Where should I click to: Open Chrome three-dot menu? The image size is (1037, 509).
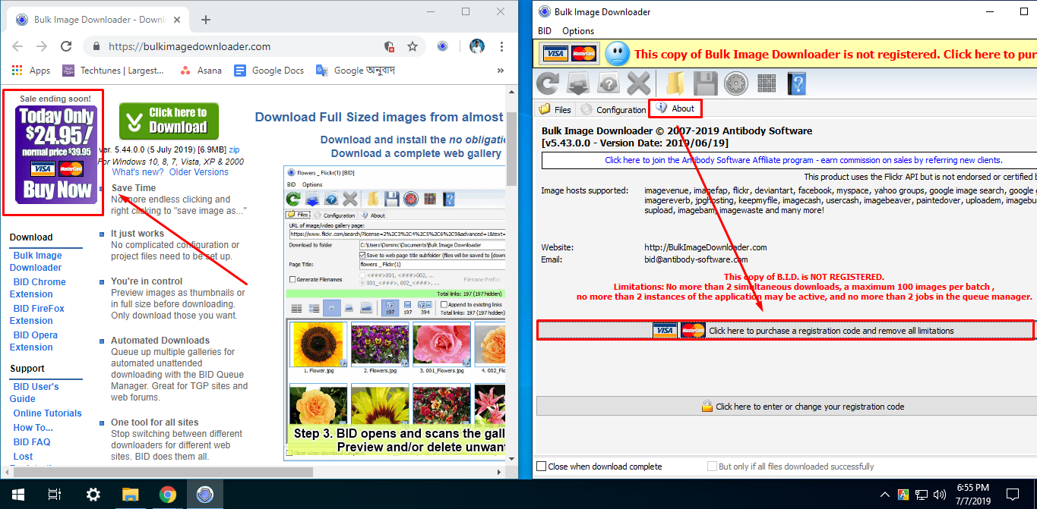tap(501, 46)
